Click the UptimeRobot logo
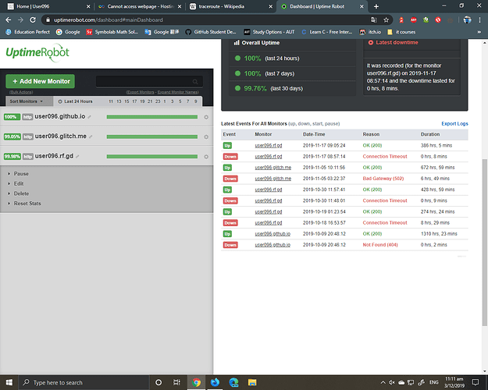The image size is (488, 390). tap(37, 51)
